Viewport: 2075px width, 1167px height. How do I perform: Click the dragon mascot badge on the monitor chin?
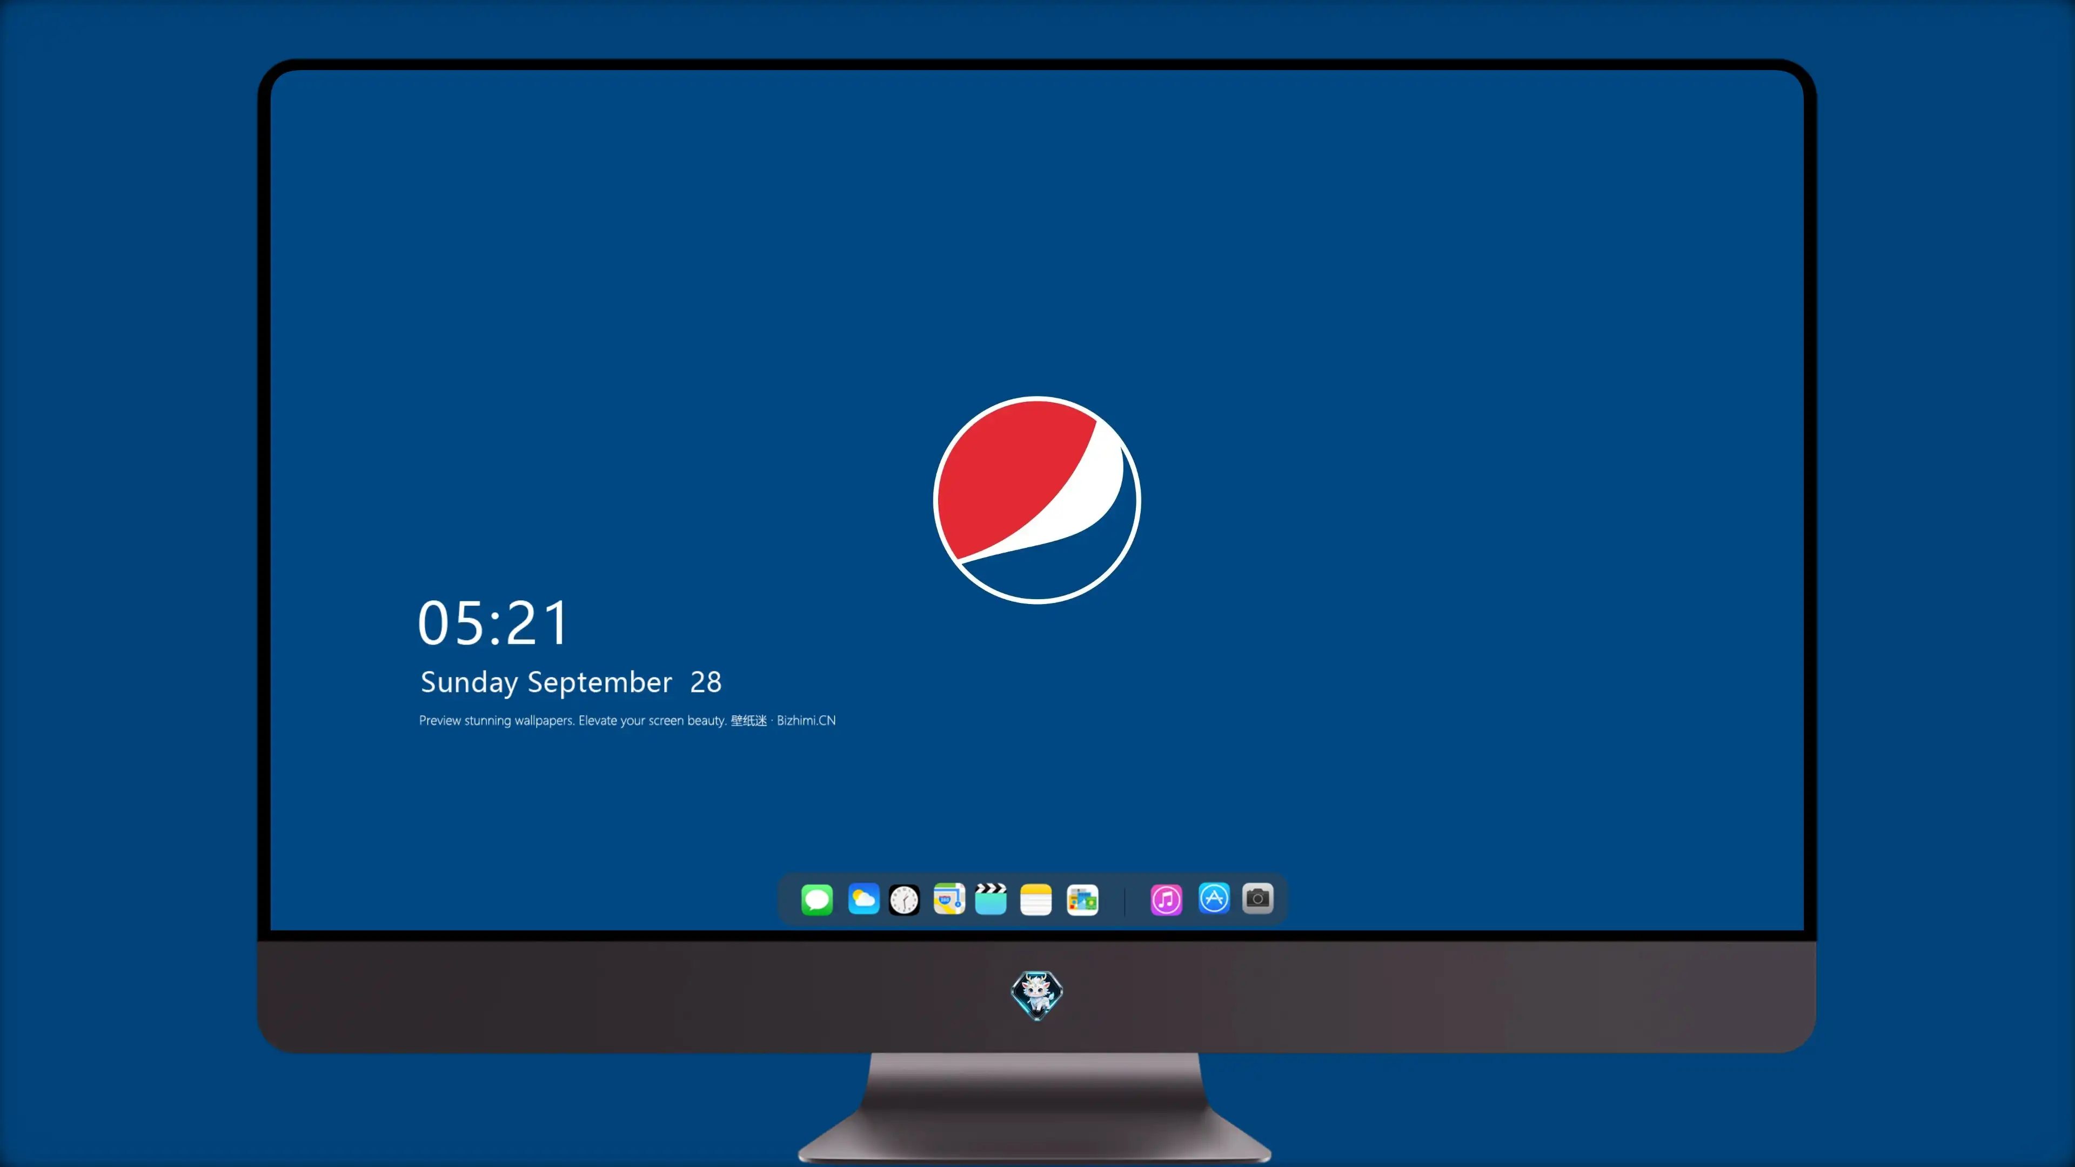coord(1037,995)
